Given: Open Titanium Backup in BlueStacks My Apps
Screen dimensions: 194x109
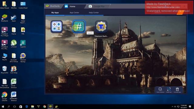Looking at the screenshot, I should [x=101, y=27].
